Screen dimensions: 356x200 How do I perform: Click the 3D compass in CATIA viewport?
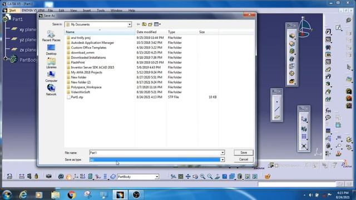[x=305, y=27]
